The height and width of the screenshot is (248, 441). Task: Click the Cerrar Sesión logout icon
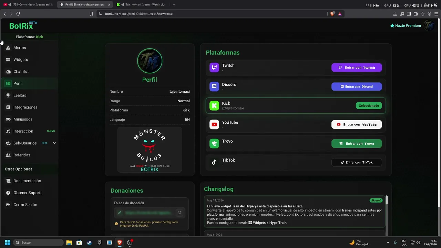click(x=8, y=205)
